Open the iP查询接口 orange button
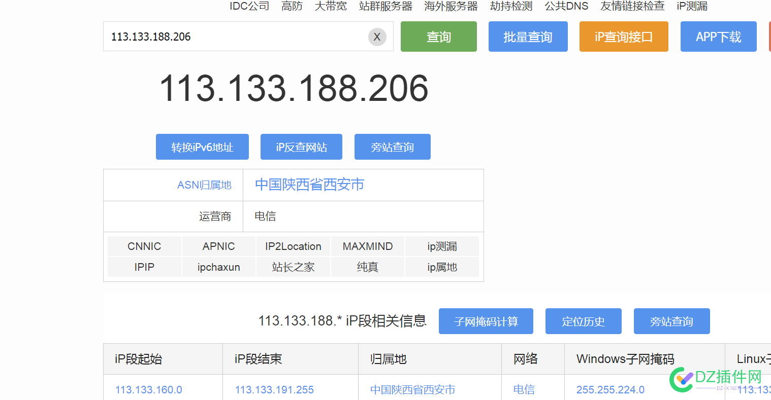The height and width of the screenshot is (400, 771). 624,37
